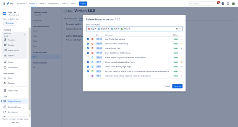The height and width of the screenshot is (127, 238).
Task: Sort the table by Key column
Action: coord(97,35)
